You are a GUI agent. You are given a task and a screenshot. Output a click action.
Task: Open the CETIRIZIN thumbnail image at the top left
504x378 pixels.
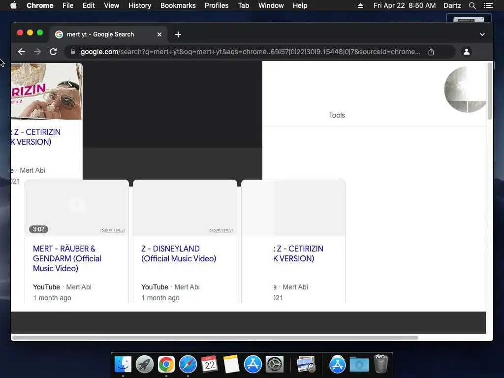tap(47, 91)
